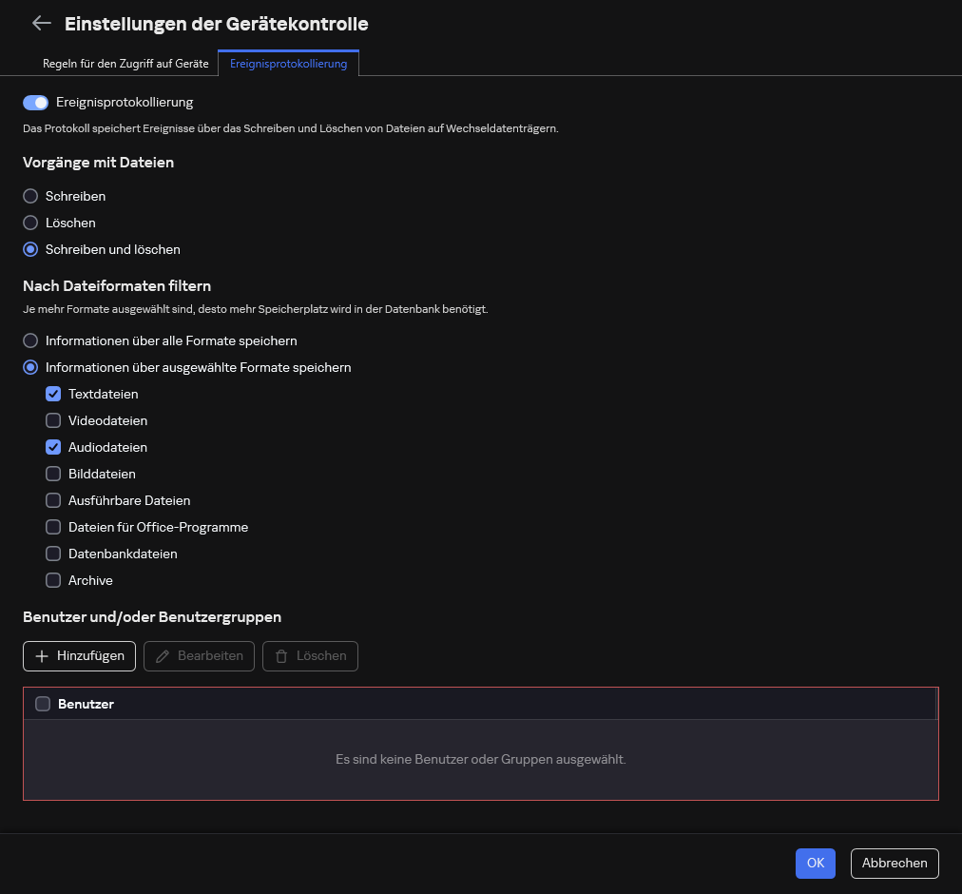This screenshot has width=962, height=894.
Task: Check the Archive checkbox
Action: pyautogui.click(x=53, y=580)
